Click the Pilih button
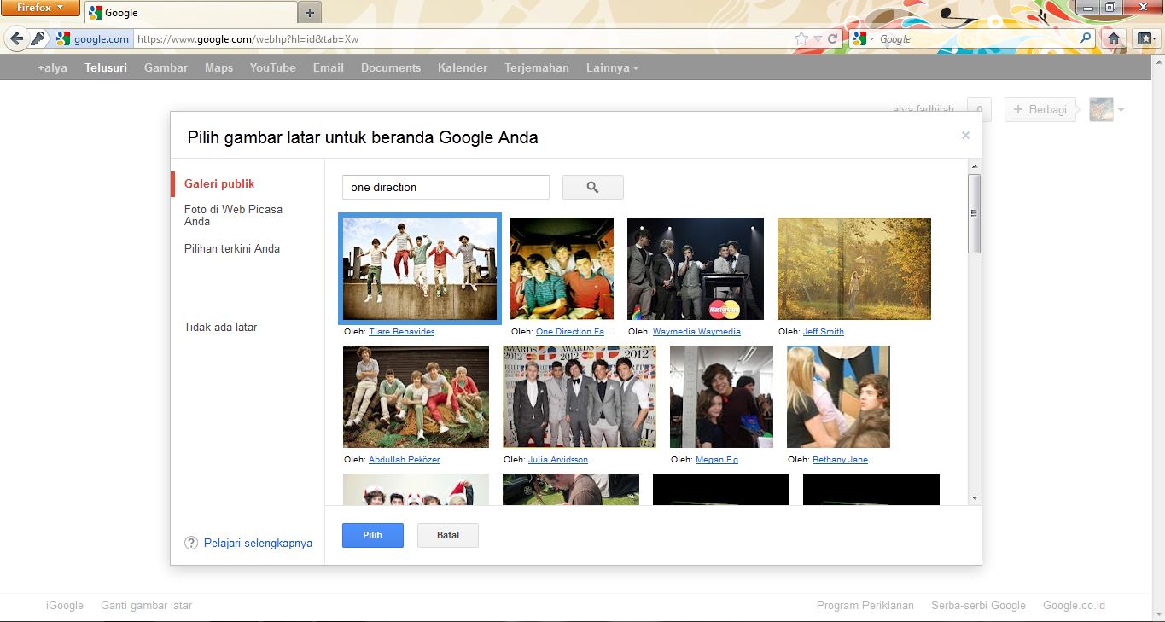Screen dimensions: 1165x622 click(x=372, y=535)
